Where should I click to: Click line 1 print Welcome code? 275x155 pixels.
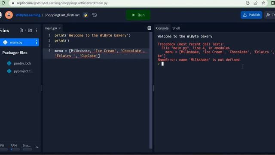pyautogui.click(x=93, y=35)
